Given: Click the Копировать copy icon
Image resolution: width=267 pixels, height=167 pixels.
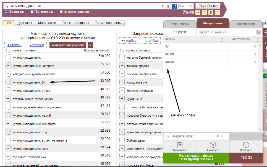Looking at the screenshot, I should point(180,145).
